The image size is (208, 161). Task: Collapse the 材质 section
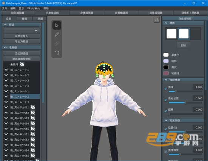pyautogui.click(x=166, y=23)
